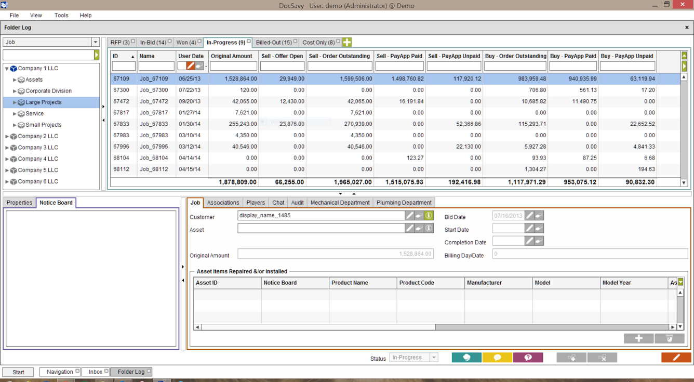Expand the Company 5 LLC tree node
Screen dimensions: 694x382
[7, 170]
